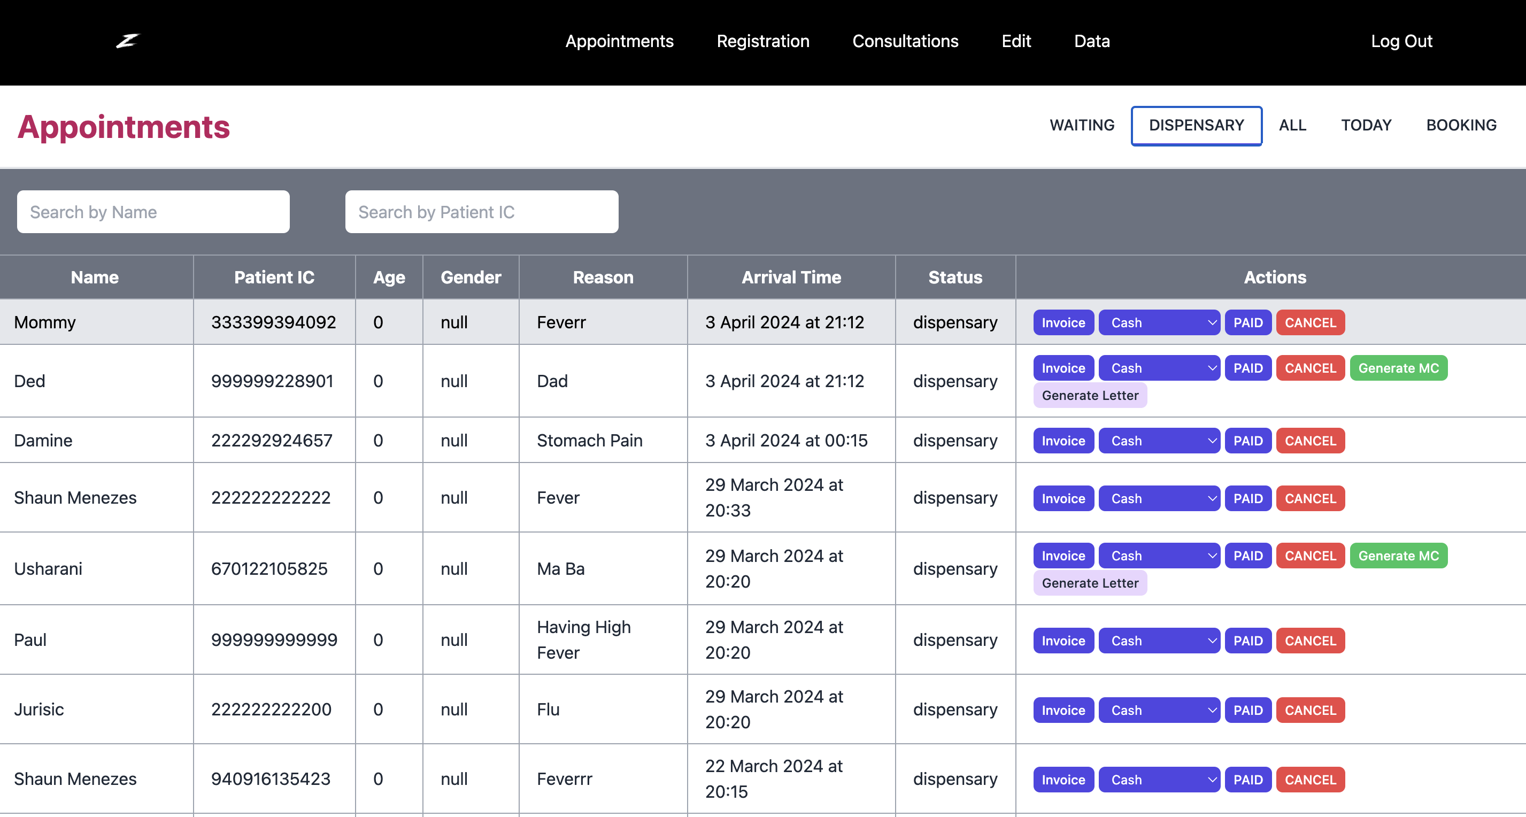Generate MC for Ded
The width and height of the screenshot is (1526, 817).
(x=1398, y=368)
